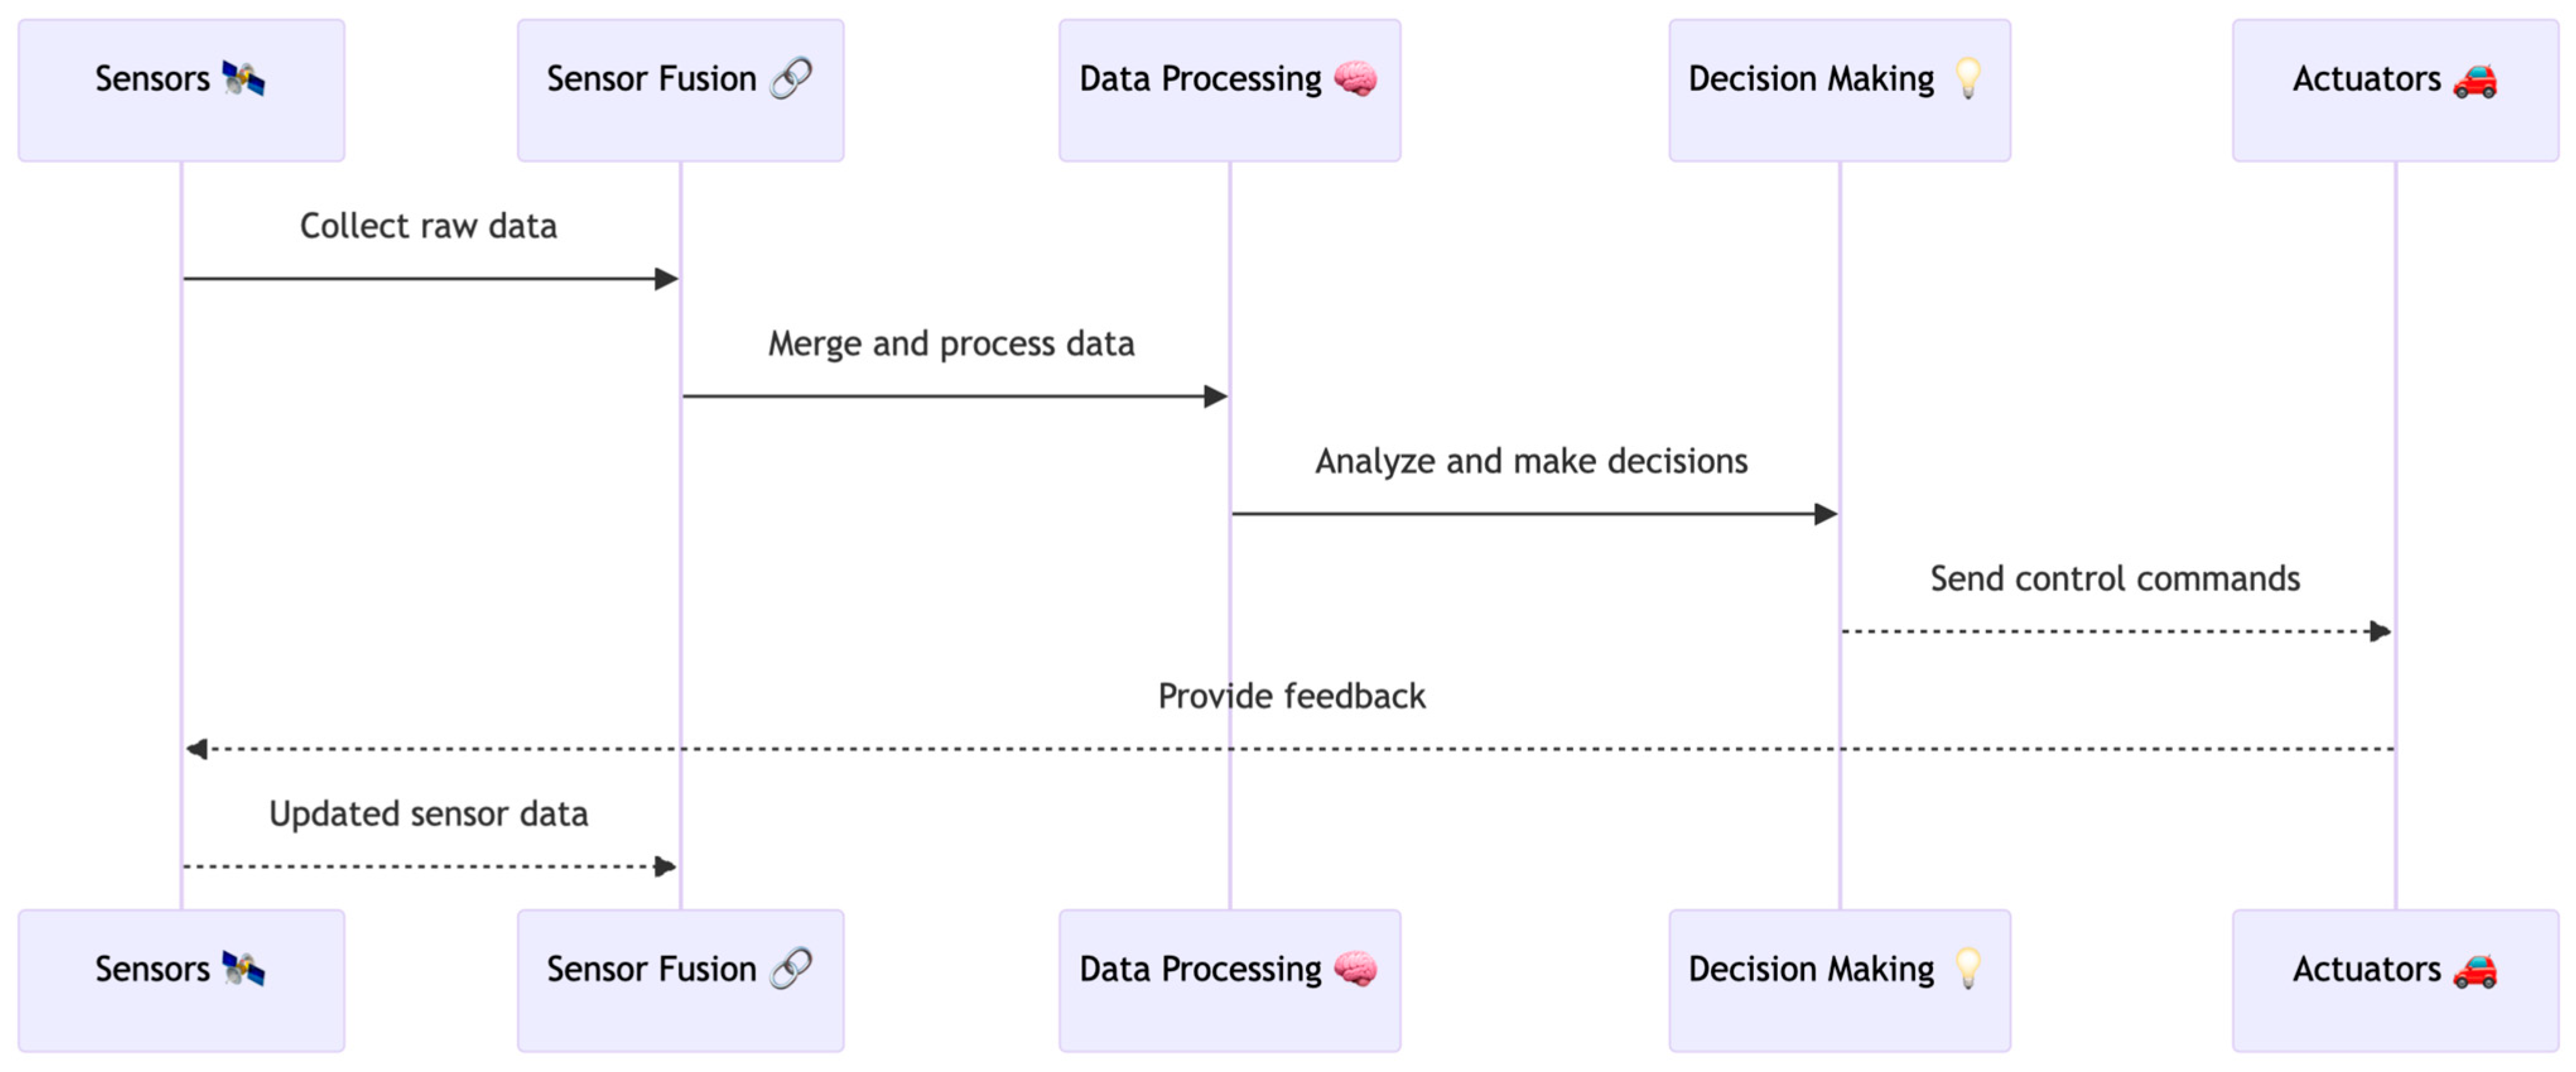
Task: Click the "Sensor Fusion" text in the top box
Action: [651, 79]
